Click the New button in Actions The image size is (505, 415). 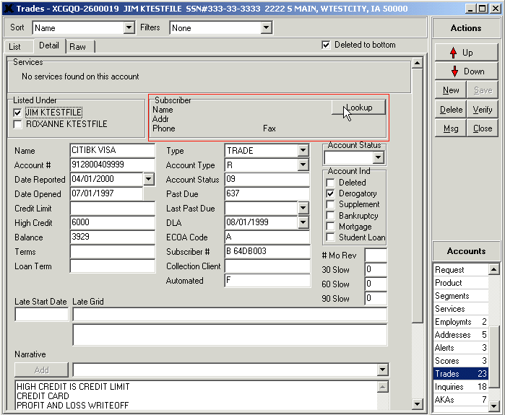[451, 90]
